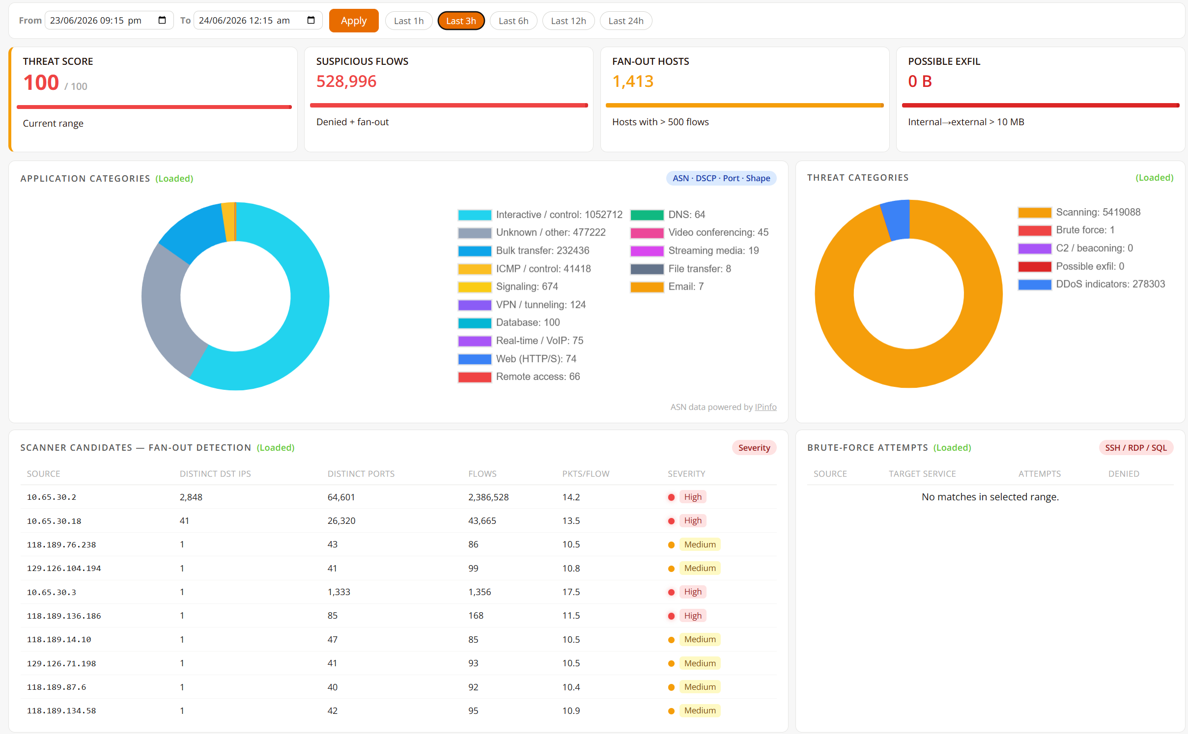The height and width of the screenshot is (734, 1188).
Task: Click the Possible Exfil value 0 B
Action: [x=920, y=81]
